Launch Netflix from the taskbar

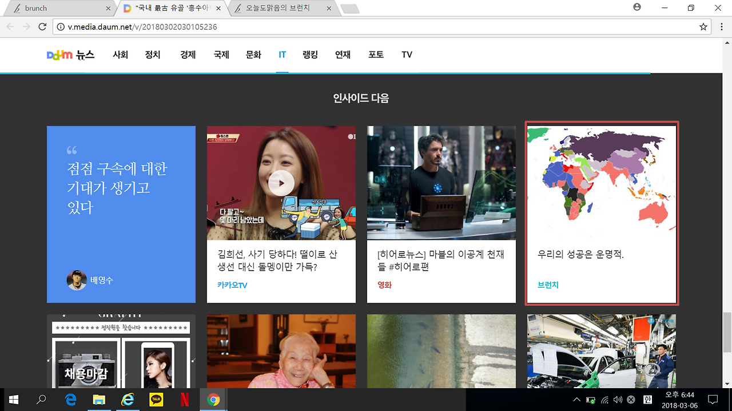(x=185, y=400)
